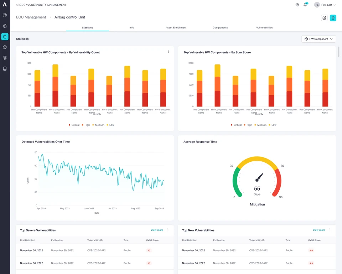Viewport: 342px width, 274px height.
Task: Open the stacked layers sidebar icon
Action: pos(5,58)
